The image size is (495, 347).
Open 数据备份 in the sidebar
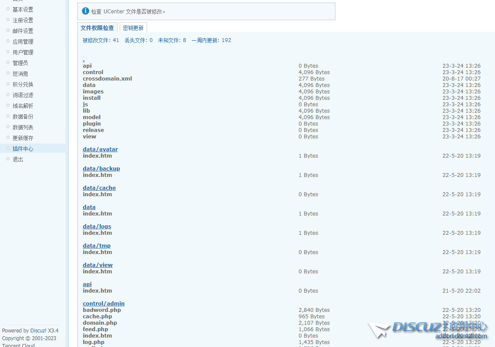pyautogui.click(x=23, y=117)
